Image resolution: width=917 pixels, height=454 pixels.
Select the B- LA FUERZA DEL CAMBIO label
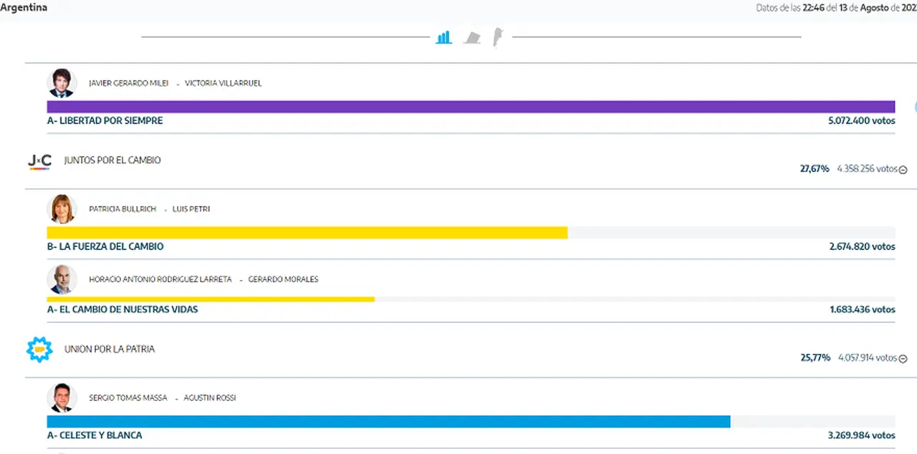(105, 246)
